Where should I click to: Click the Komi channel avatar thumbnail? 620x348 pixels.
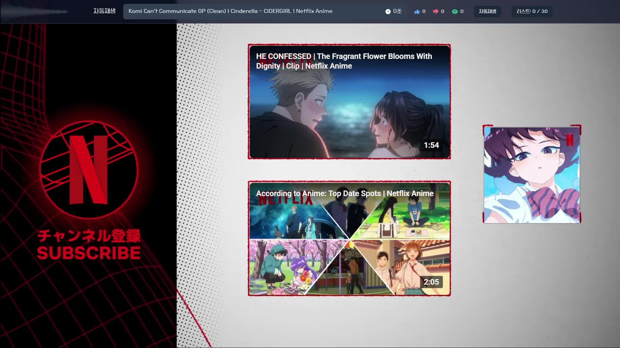coord(532,174)
